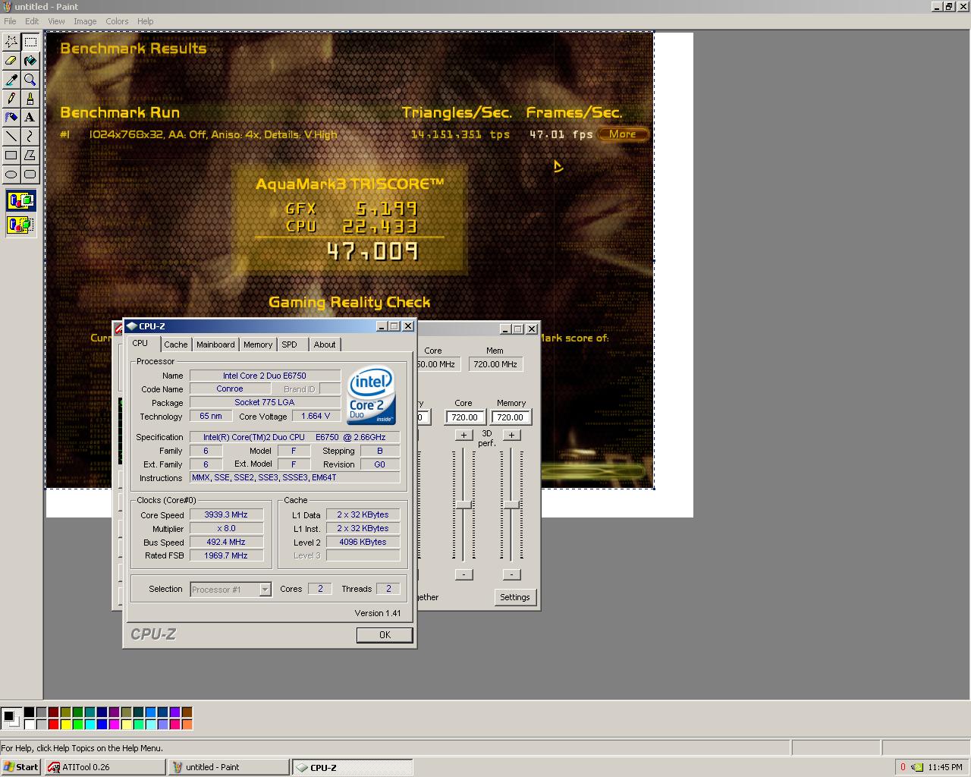
Task: Switch to CPU-Z Memory tab
Action: point(258,344)
